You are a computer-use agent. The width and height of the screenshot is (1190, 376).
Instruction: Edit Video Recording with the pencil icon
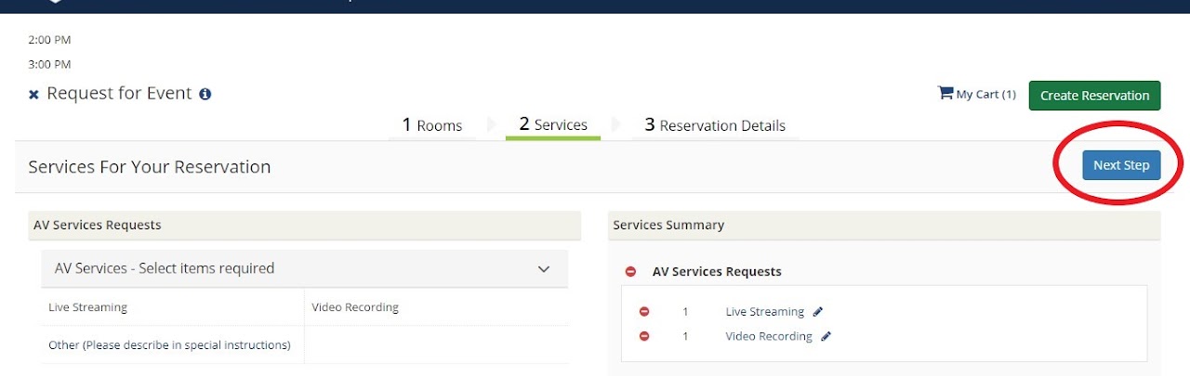click(826, 336)
